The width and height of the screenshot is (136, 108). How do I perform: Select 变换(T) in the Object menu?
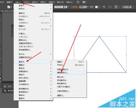[33, 5]
